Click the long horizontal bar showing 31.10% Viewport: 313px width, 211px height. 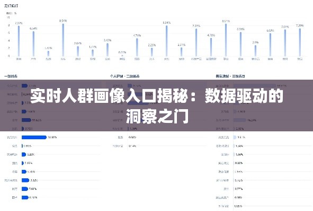[x=34, y=137]
